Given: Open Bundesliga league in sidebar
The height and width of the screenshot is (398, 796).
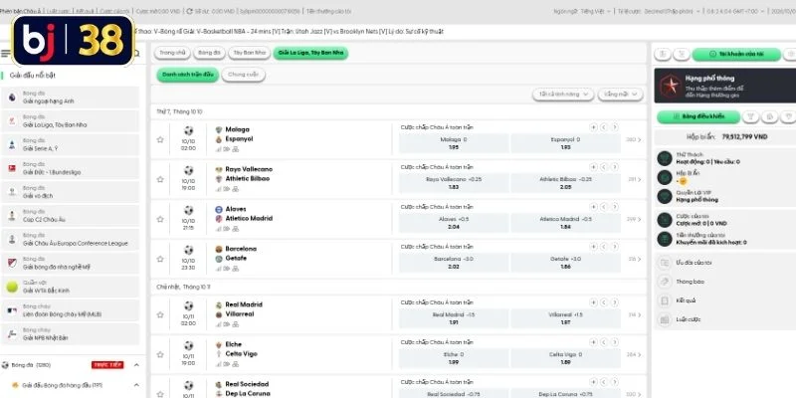Looking at the screenshot, I should [70, 168].
